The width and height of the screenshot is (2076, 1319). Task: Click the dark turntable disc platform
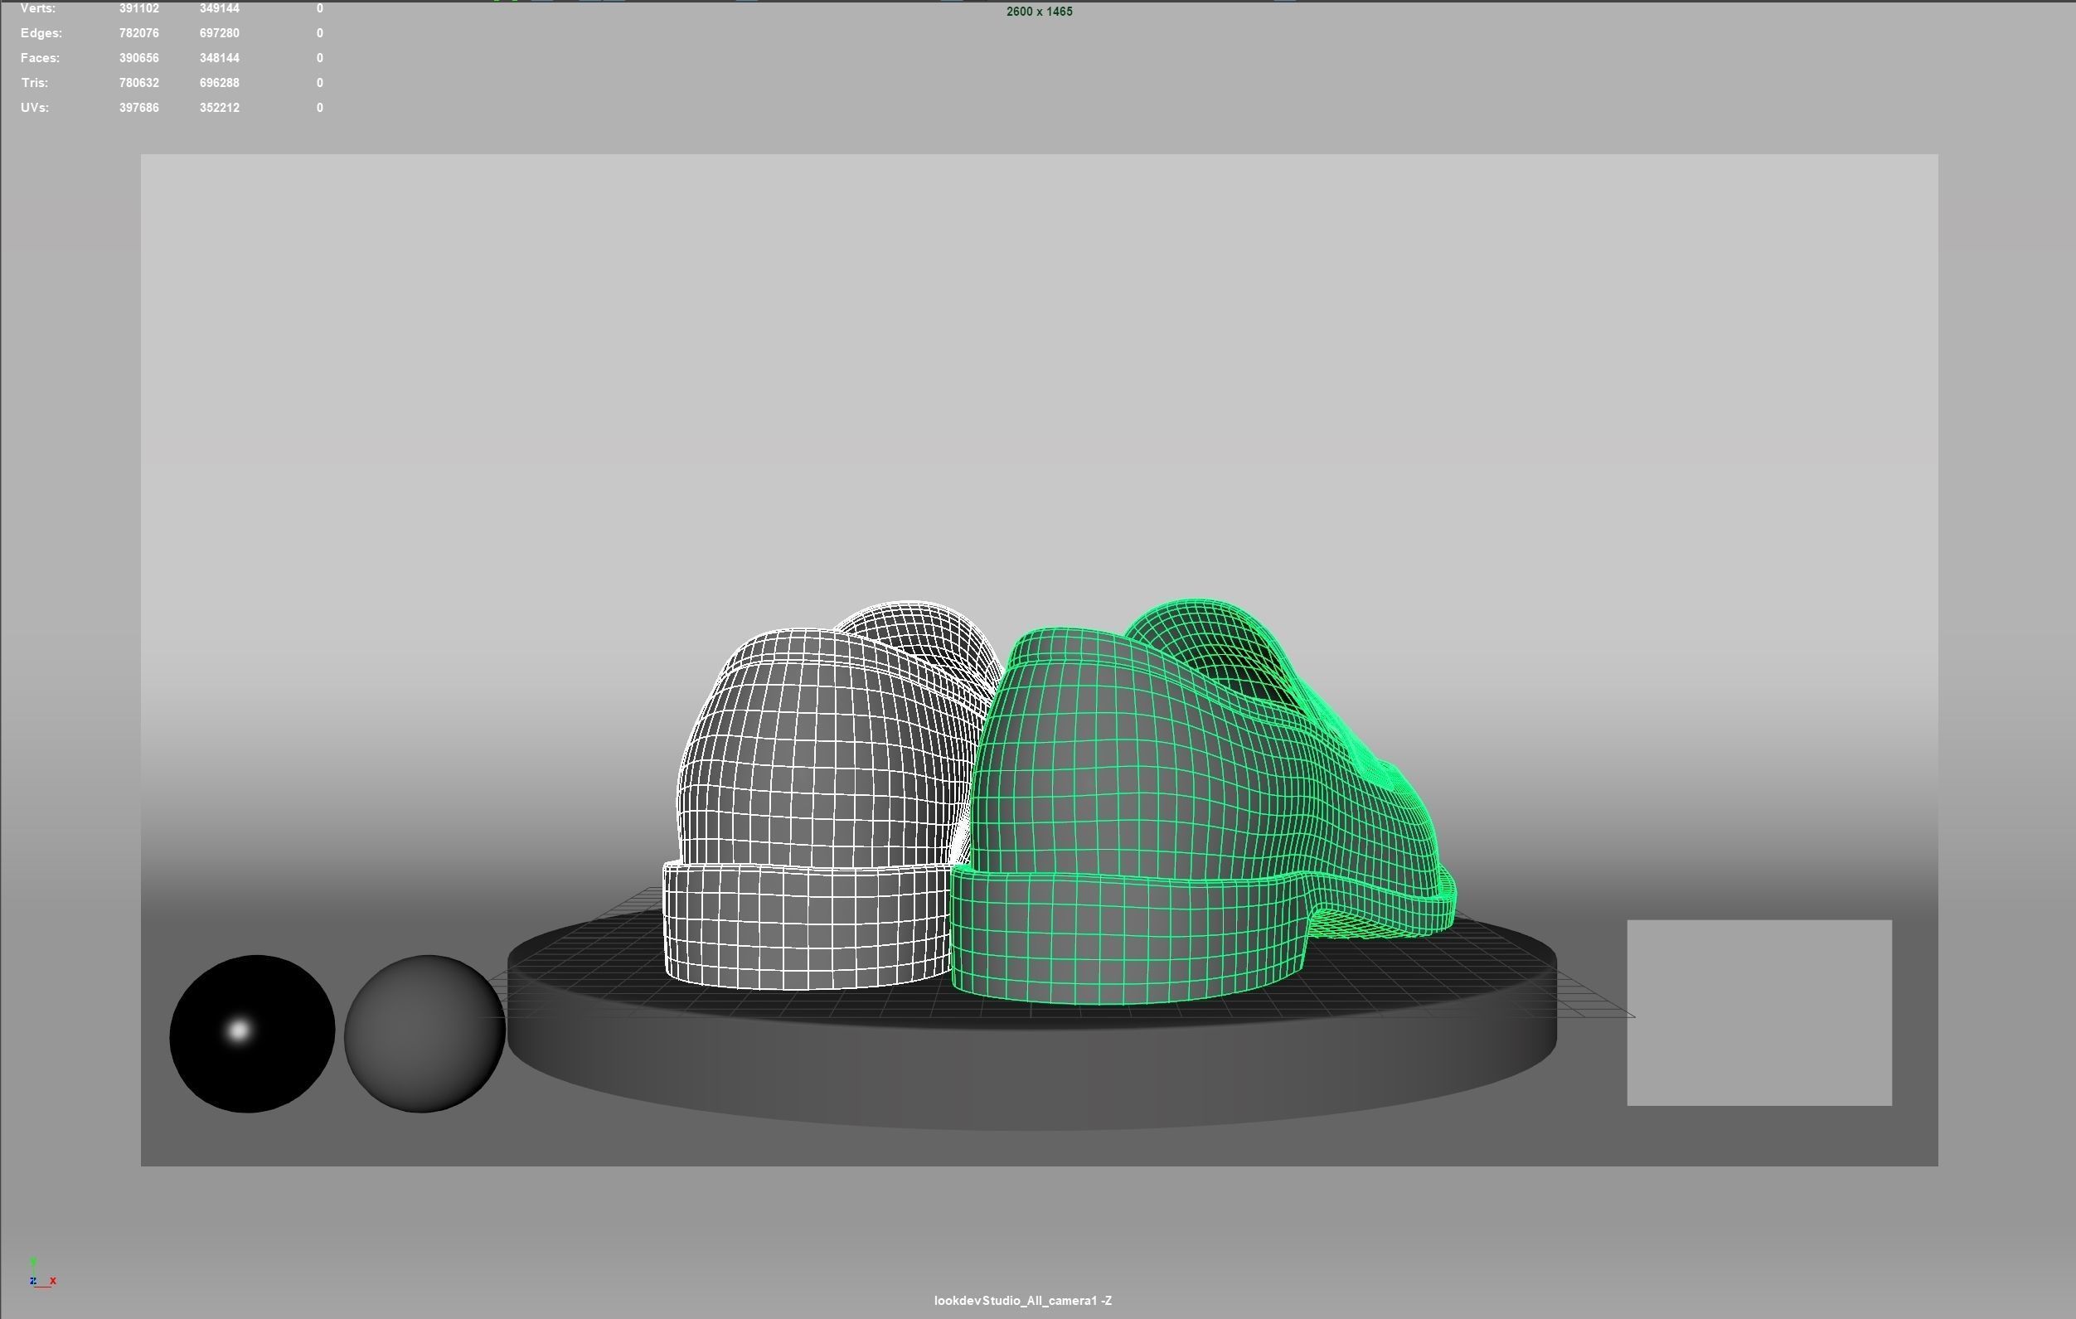click(x=1032, y=1069)
